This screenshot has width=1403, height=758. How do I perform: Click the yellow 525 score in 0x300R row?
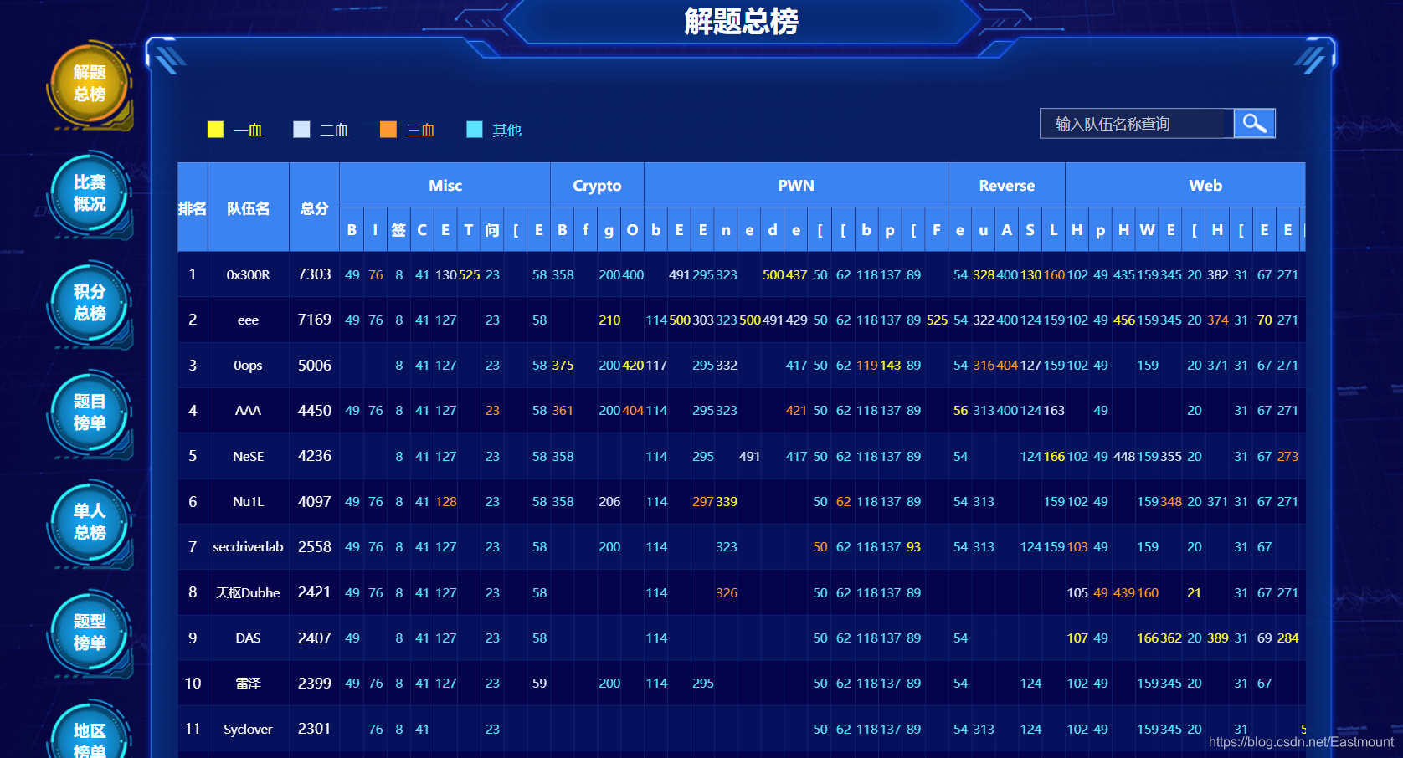point(470,275)
